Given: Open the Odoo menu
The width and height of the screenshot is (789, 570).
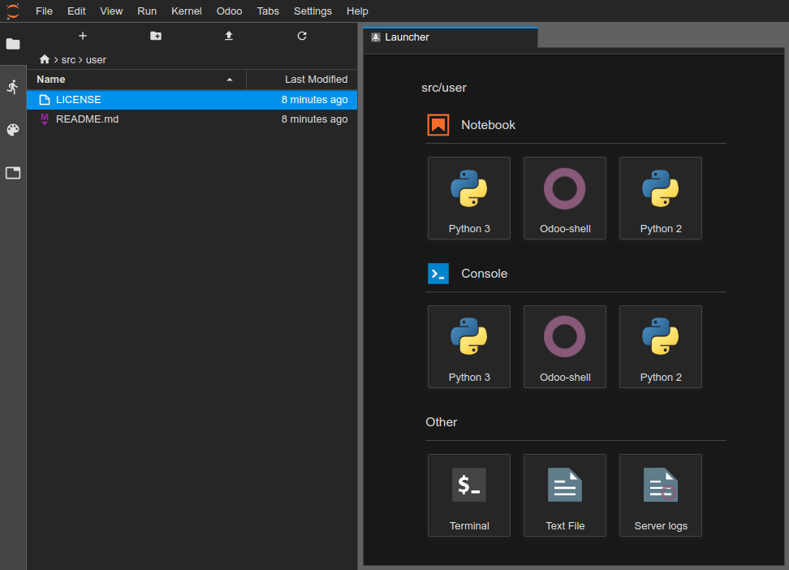Looking at the screenshot, I should (229, 11).
